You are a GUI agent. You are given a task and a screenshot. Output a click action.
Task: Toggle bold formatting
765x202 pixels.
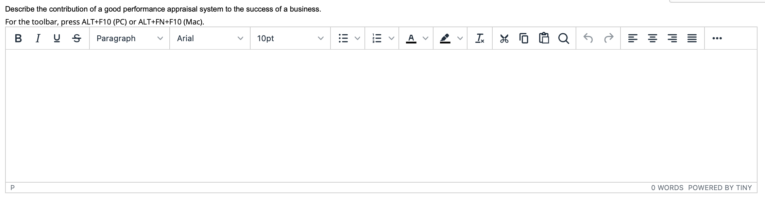pyautogui.click(x=18, y=38)
